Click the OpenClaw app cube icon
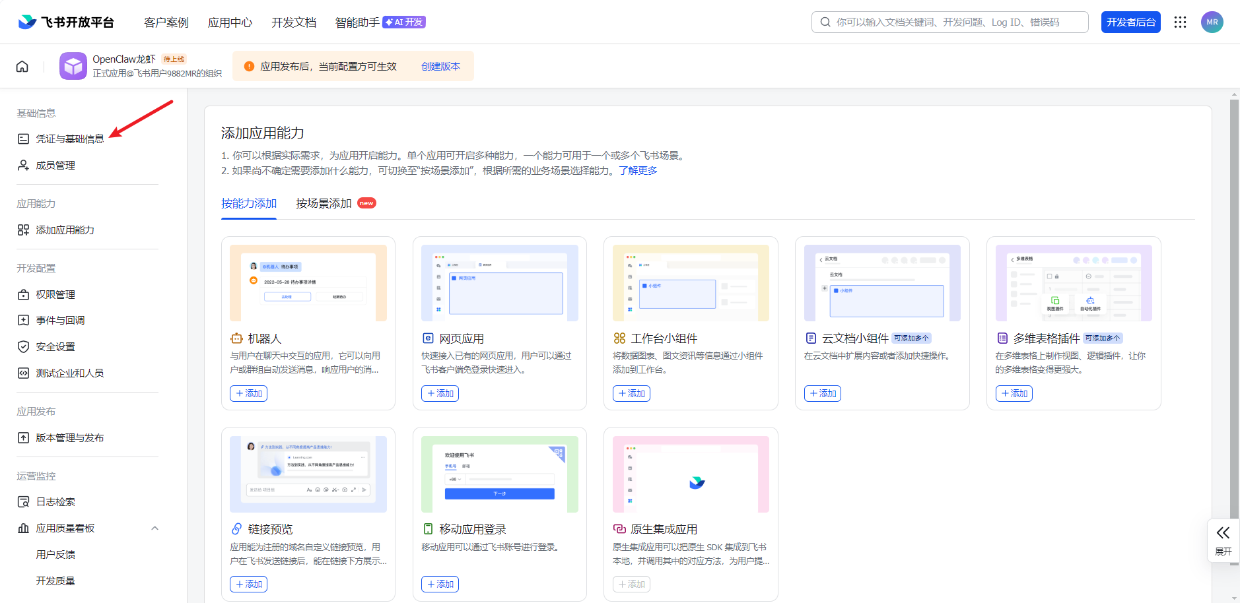 [73, 66]
